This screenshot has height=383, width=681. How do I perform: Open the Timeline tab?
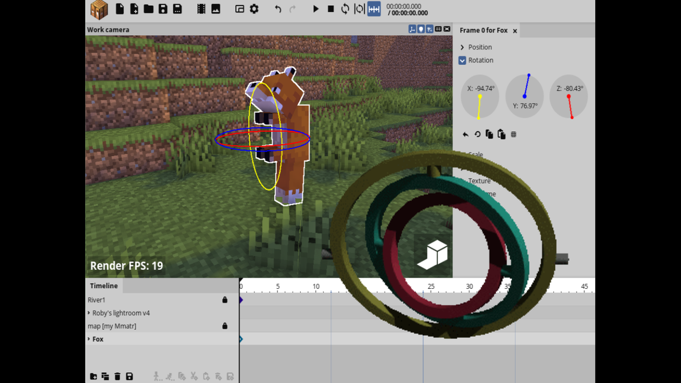[x=104, y=285]
